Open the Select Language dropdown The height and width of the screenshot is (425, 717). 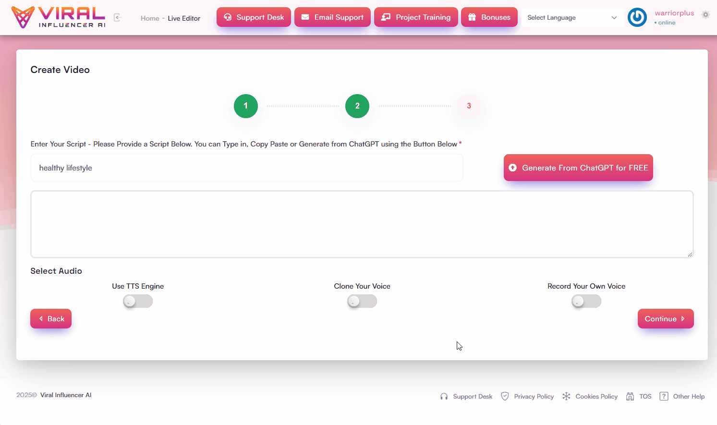click(572, 18)
